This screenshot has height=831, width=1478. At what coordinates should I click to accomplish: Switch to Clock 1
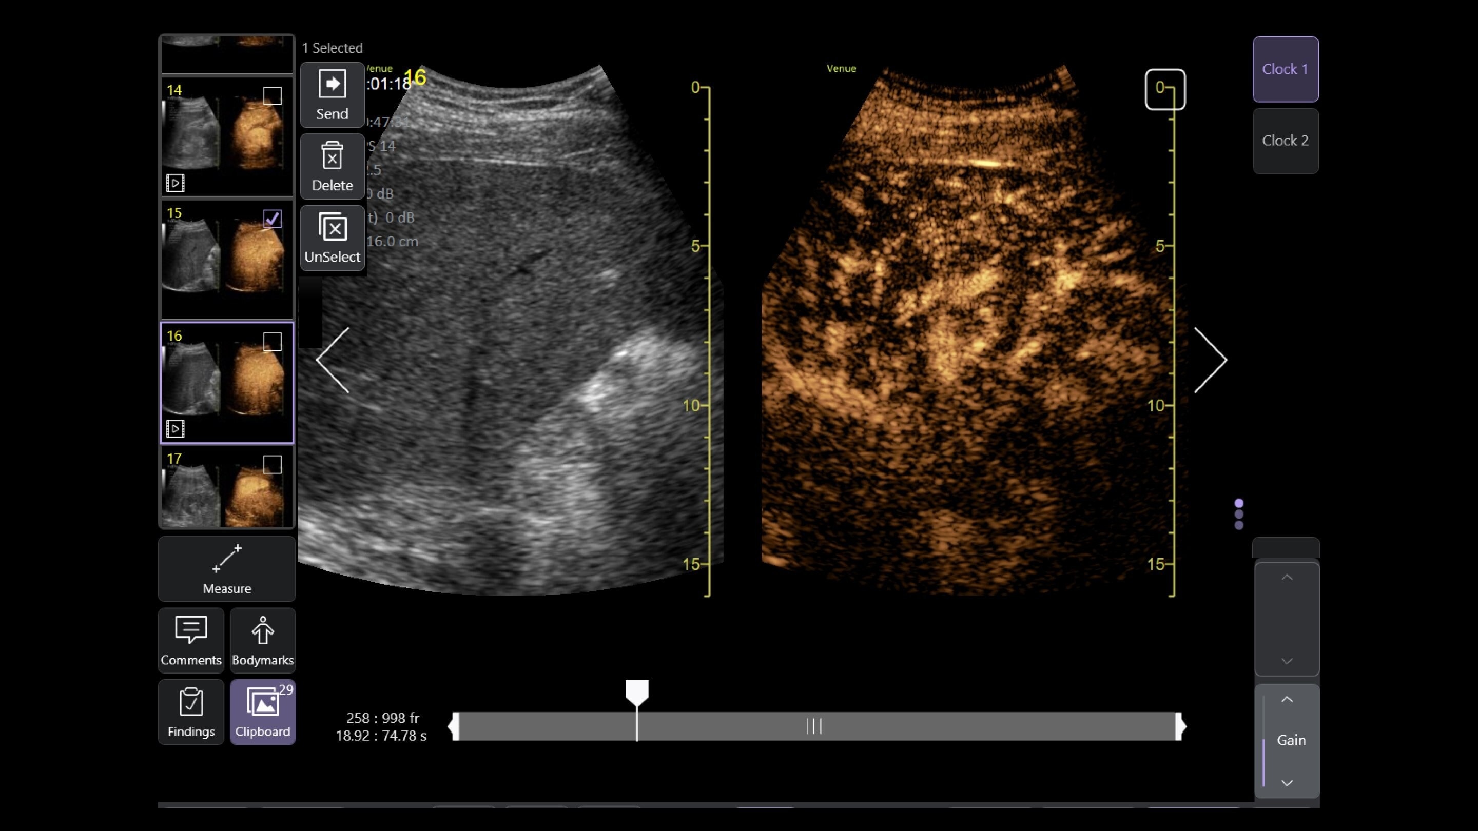coord(1285,69)
